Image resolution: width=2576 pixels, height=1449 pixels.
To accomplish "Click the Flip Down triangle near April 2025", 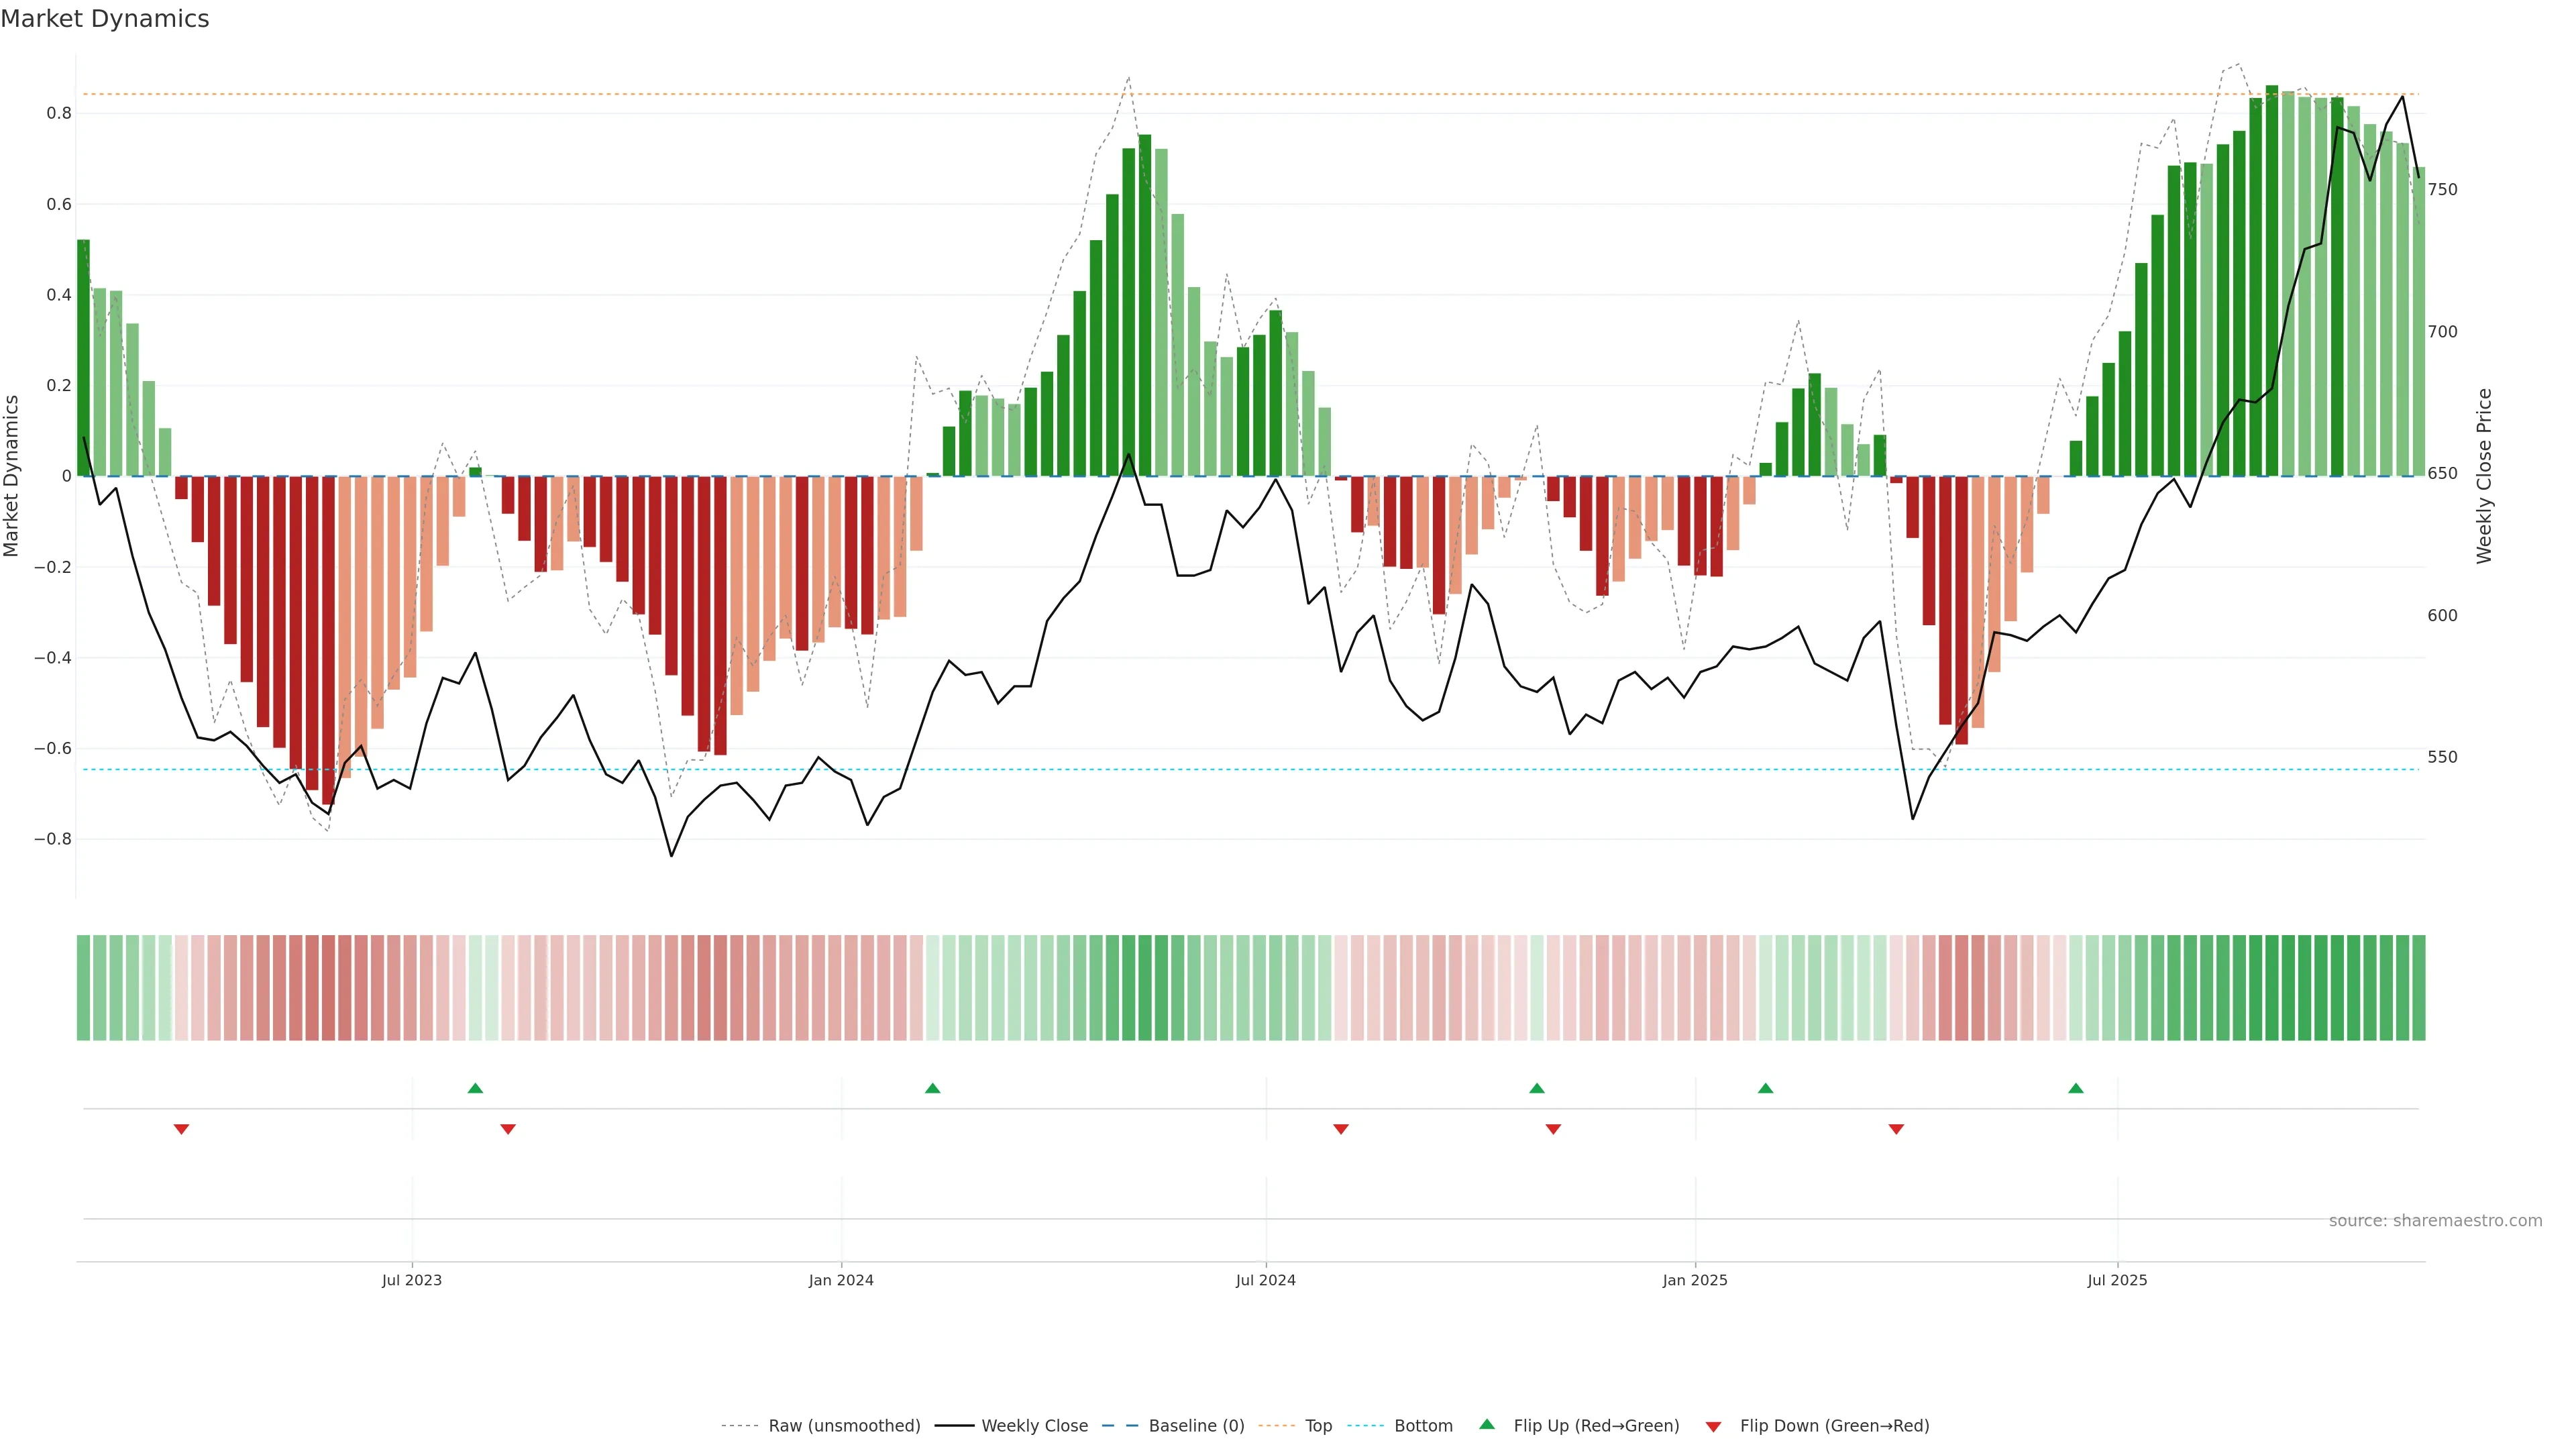I will [1896, 1129].
